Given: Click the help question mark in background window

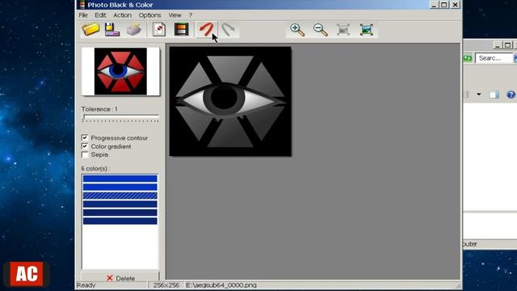Looking at the screenshot, I should [511, 95].
